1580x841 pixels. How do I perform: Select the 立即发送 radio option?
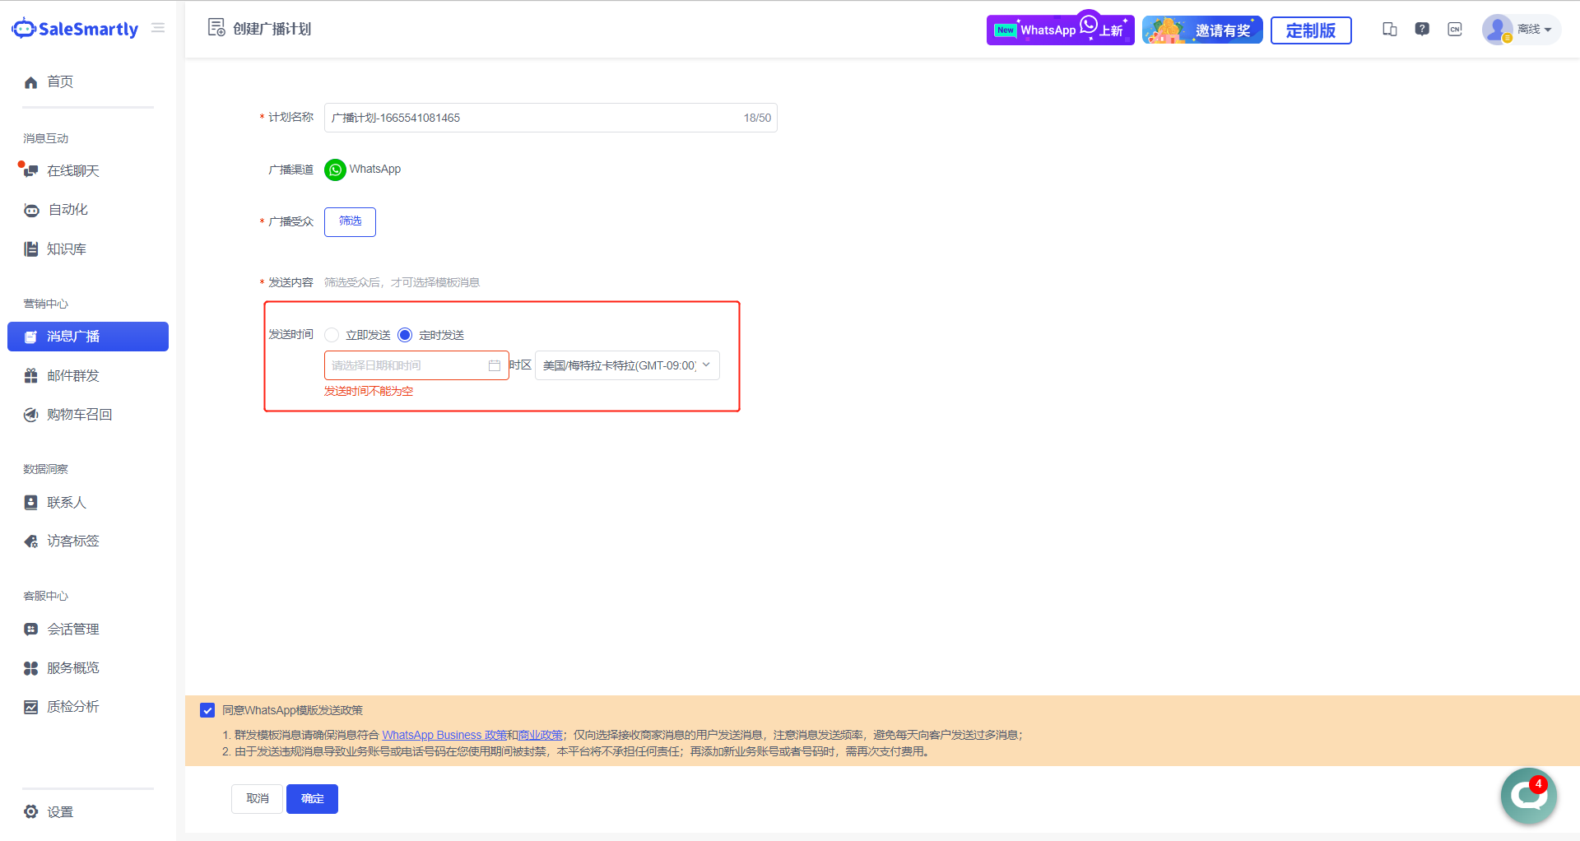click(x=332, y=335)
